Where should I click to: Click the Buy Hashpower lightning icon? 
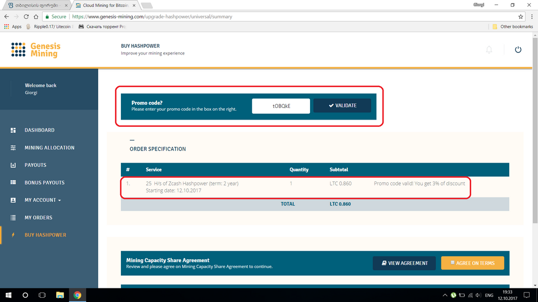tap(13, 235)
